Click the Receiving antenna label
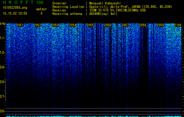Viewport: 184px width, 117px height. [x=67, y=14]
